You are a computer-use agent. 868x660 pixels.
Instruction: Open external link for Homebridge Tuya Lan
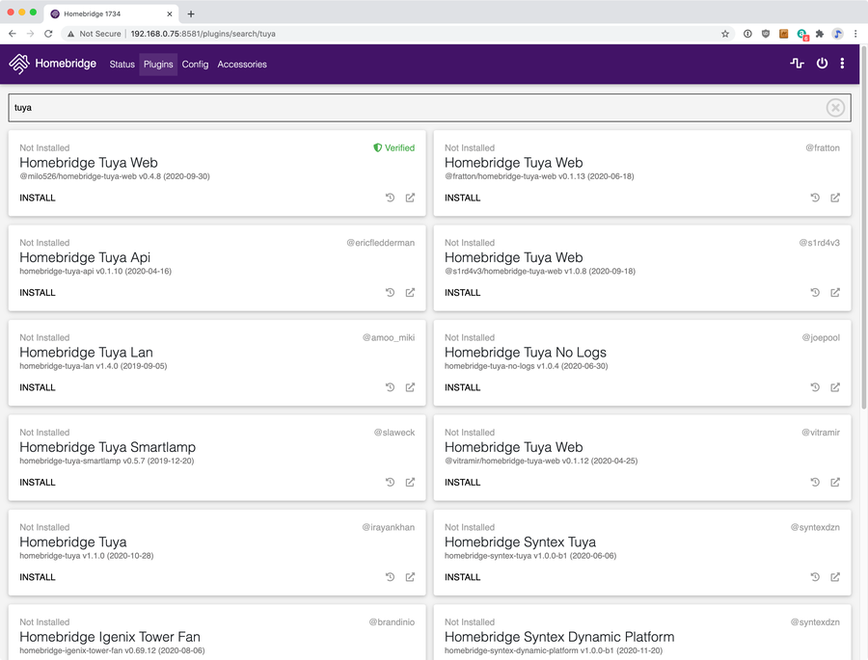[x=410, y=387]
